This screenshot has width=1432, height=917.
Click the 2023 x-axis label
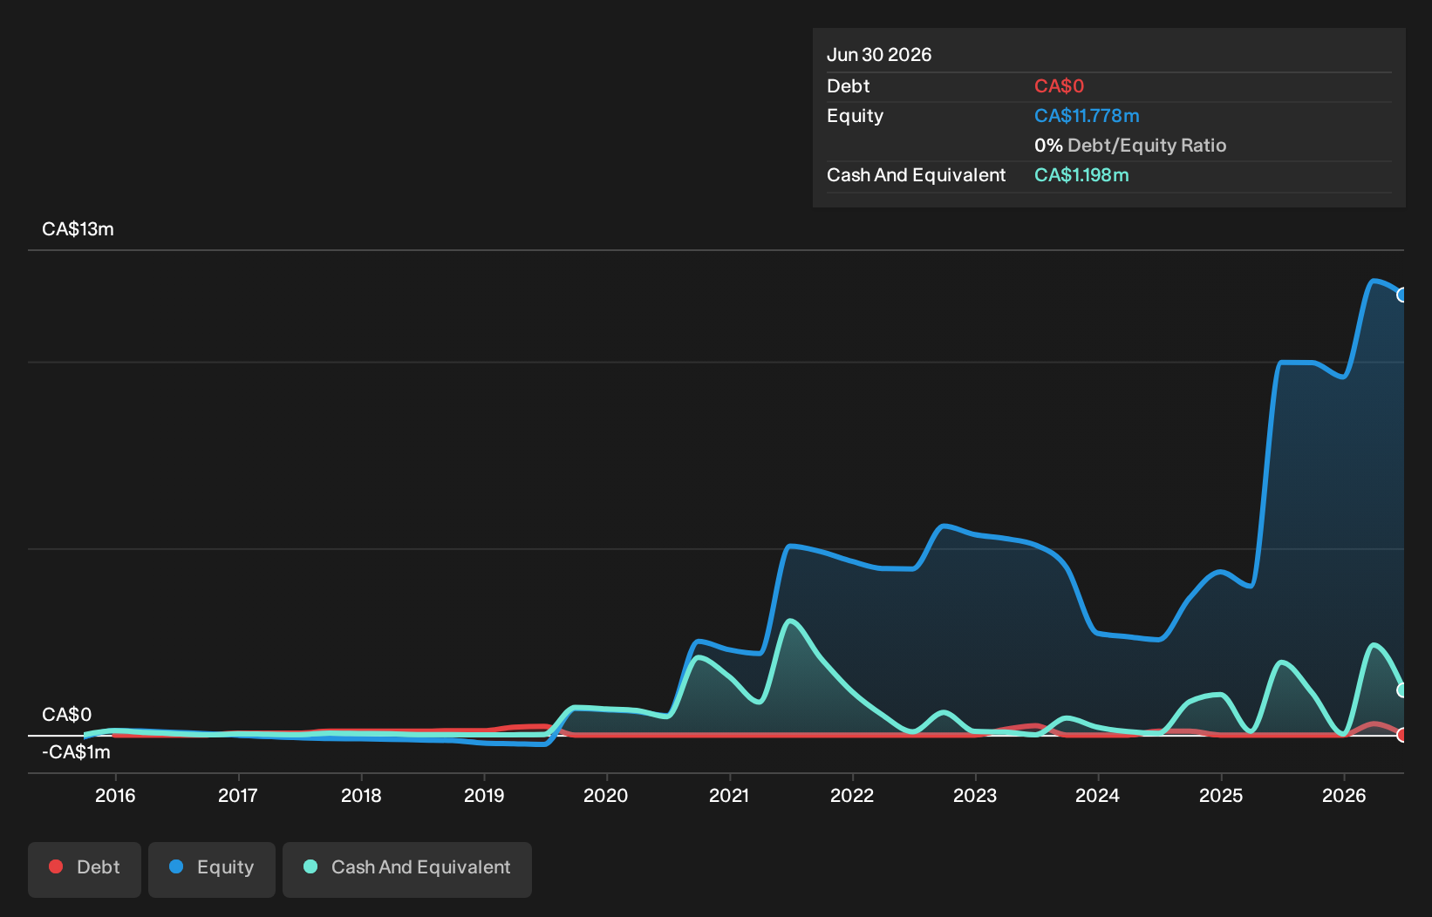point(975,795)
